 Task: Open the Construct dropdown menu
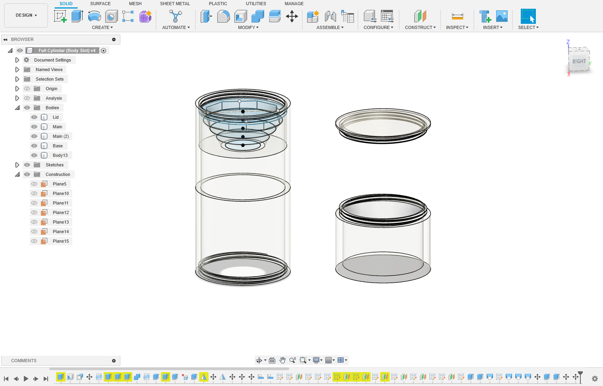tap(420, 27)
